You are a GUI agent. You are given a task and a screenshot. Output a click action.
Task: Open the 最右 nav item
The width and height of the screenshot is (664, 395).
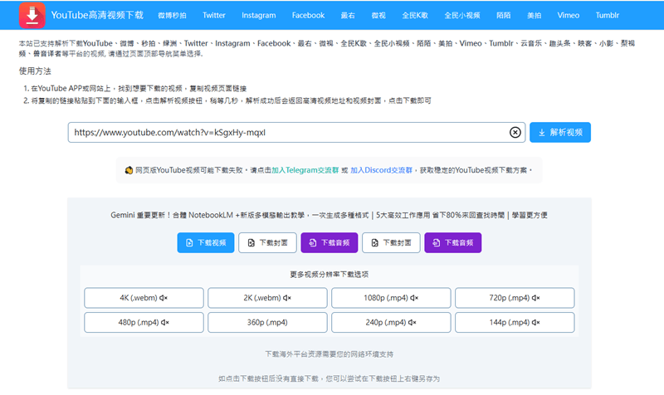[x=348, y=15]
